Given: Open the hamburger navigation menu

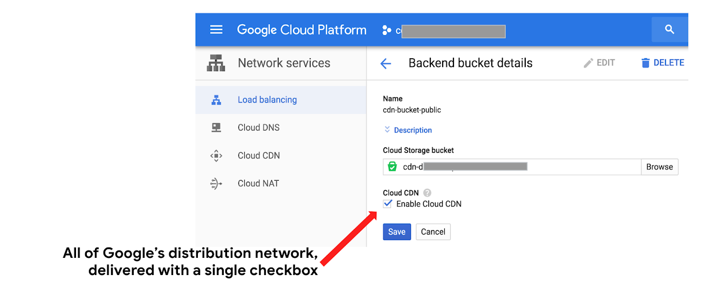Looking at the screenshot, I should (x=216, y=30).
